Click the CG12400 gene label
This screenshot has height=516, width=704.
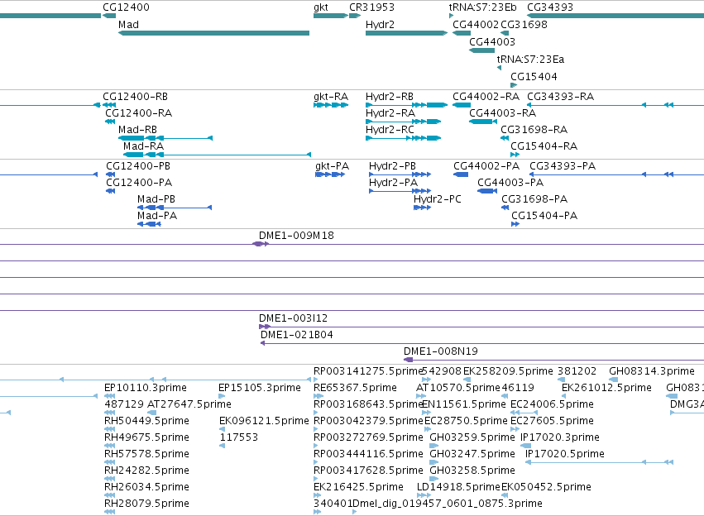point(126,7)
